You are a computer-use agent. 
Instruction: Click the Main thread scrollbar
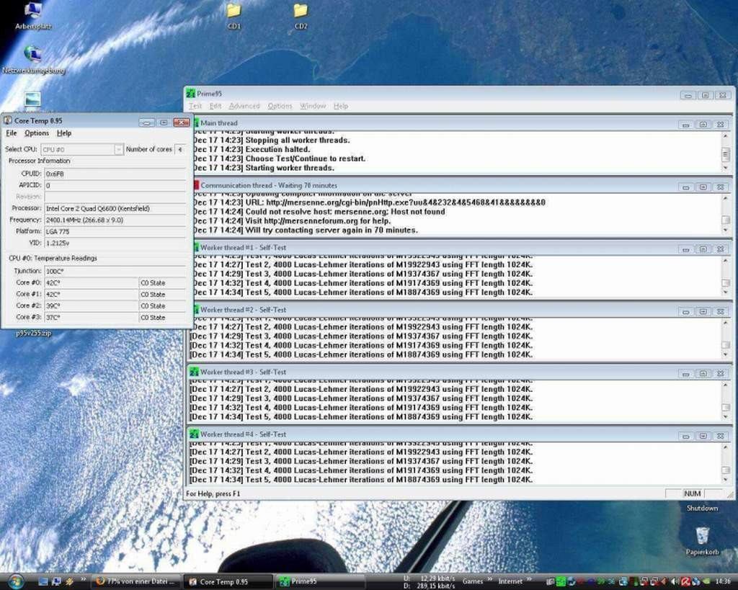pos(725,152)
